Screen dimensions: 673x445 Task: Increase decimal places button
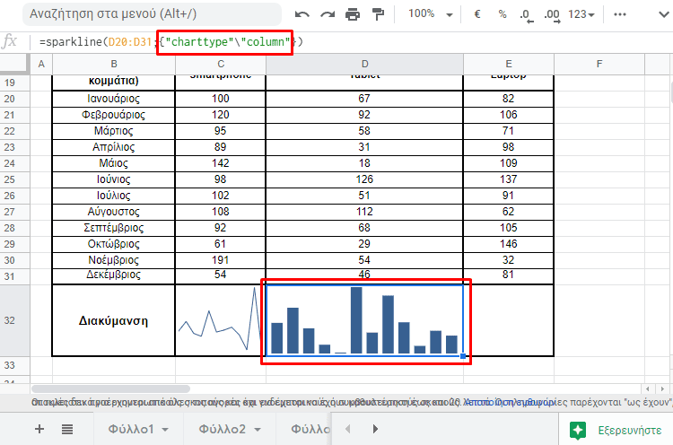[x=552, y=14]
